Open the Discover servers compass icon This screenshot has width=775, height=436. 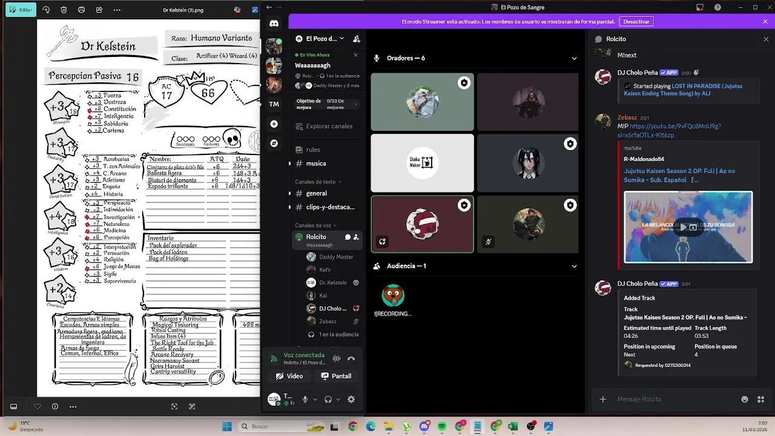274,144
